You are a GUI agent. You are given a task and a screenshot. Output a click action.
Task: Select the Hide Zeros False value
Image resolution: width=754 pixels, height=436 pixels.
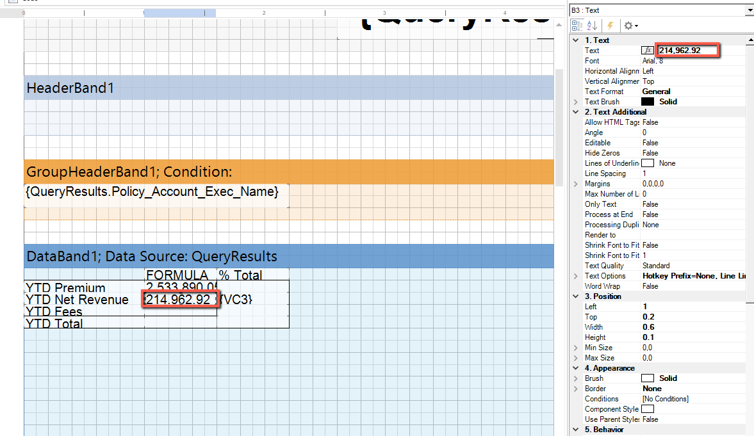coord(692,153)
